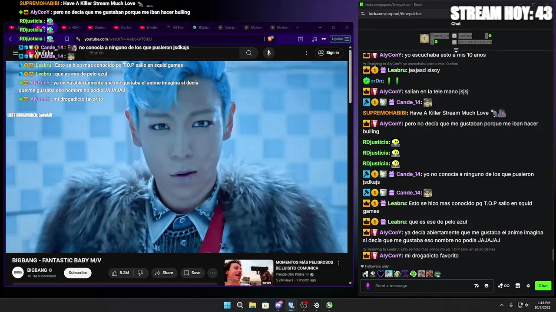Open Leabru's profile from 'jasjasd sisoy' message

click(397, 70)
